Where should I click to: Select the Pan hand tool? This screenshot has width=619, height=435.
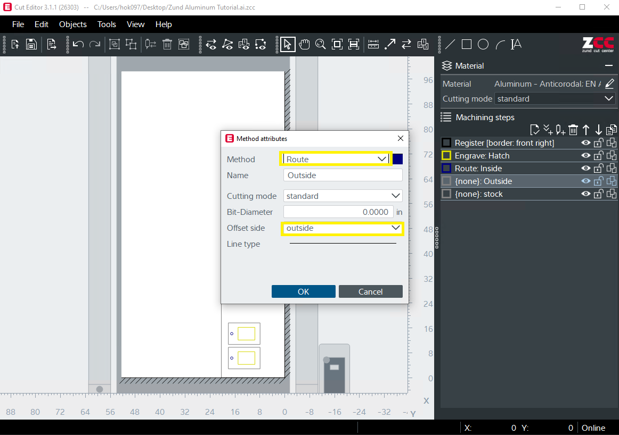point(304,45)
